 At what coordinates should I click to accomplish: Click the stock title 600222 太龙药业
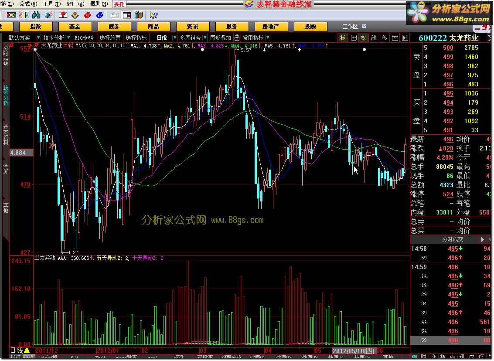pyautogui.click(x=449, y=38)
